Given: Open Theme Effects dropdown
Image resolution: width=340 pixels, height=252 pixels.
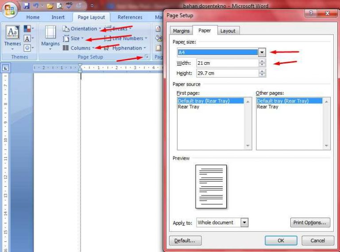Looking at the screenshot, I should [29, 47].
